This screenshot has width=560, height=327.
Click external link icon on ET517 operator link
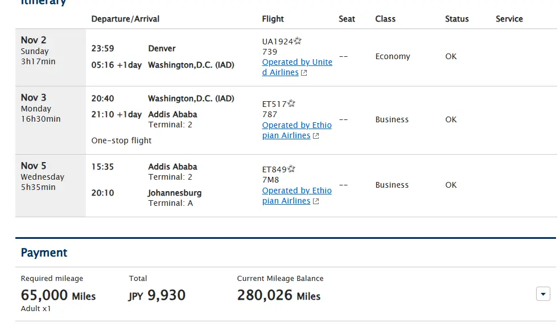(316, 136)
